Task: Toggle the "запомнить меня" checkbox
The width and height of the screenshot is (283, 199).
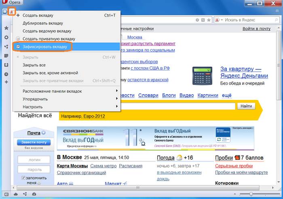Action: point(23,178)
